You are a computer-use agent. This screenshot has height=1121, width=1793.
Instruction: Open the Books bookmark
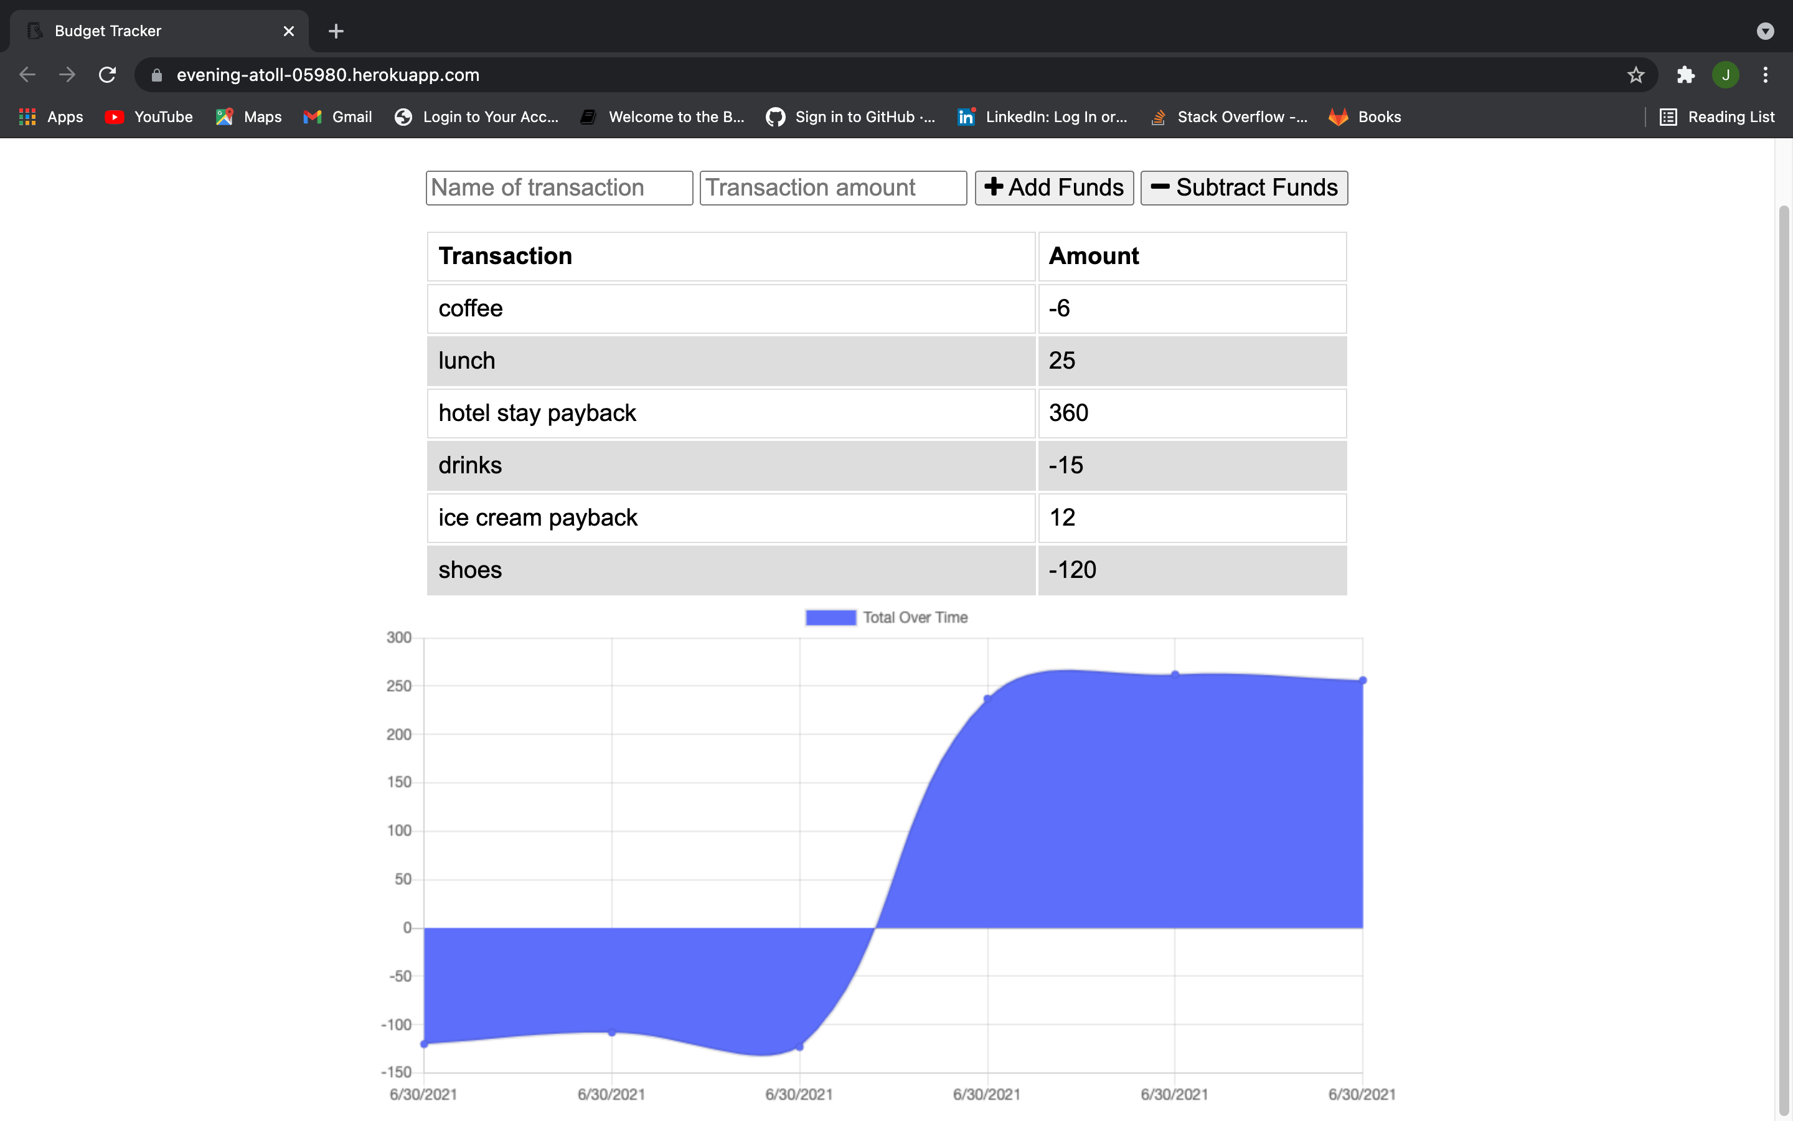pyautogui.click(x=1365, y=117)
